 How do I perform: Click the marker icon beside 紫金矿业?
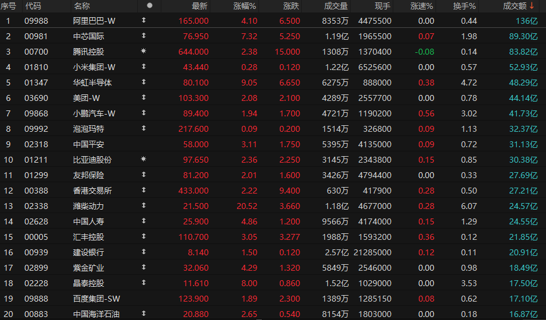pos(143,267)
